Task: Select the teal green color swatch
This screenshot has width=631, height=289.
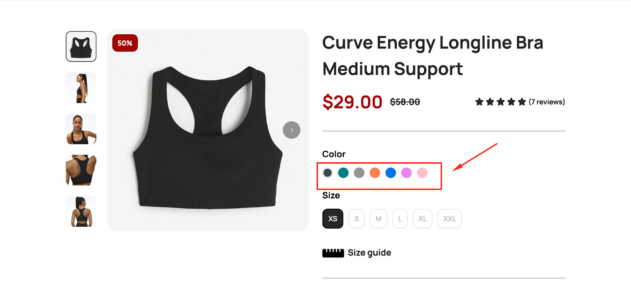Action: click(x=344, y=173)
